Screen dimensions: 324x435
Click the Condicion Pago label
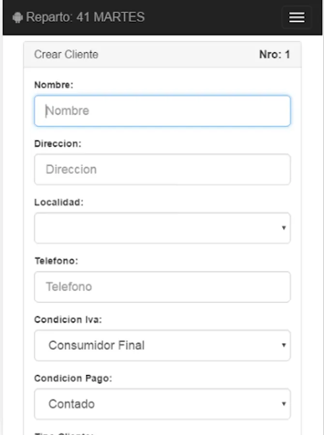click(73, 378)
